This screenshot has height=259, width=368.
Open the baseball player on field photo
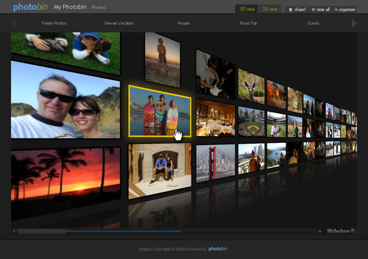[276, 124]
